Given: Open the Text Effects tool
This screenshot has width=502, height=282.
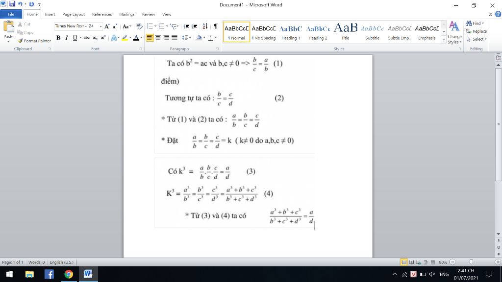Looking at the screenshot, I should pyautogui.click(x=114, y=38).
